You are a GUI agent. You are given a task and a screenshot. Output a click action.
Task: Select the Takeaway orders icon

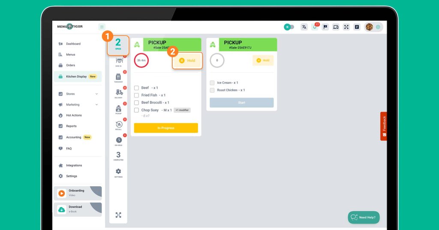(118, 77)
